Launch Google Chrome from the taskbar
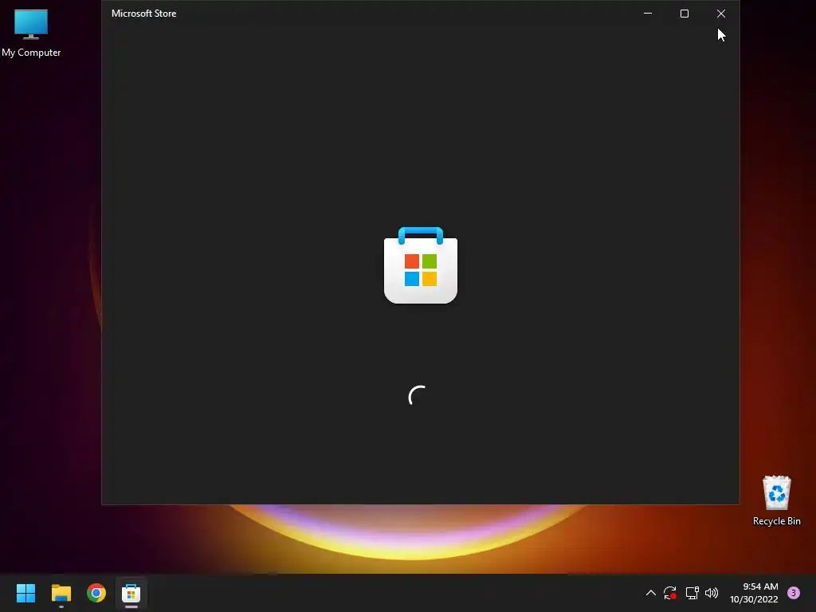Image resolution: width=816 pixels, height=612 pixels. coord(96,593)
